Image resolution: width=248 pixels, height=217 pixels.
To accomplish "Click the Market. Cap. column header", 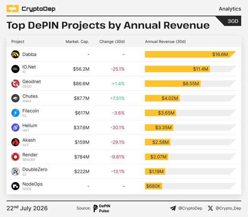I will point(77,42).
